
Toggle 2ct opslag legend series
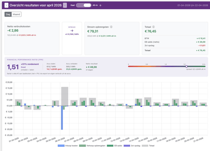(x=132, y=146)
